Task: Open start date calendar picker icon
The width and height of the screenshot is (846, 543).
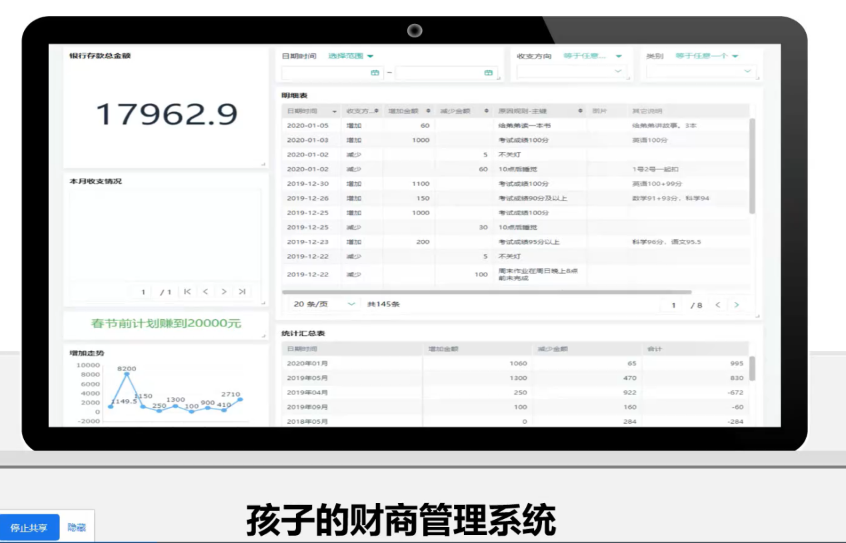Action: click(x=375, y=73)
